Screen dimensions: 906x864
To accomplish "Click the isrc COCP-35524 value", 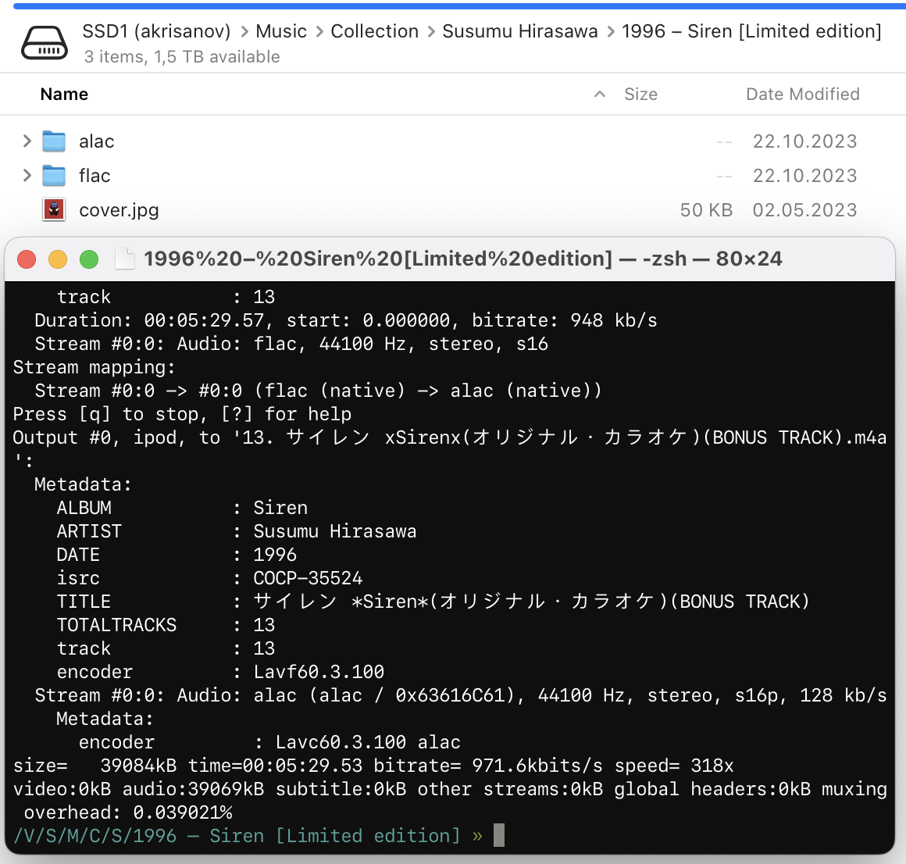I will coord(308,578).
